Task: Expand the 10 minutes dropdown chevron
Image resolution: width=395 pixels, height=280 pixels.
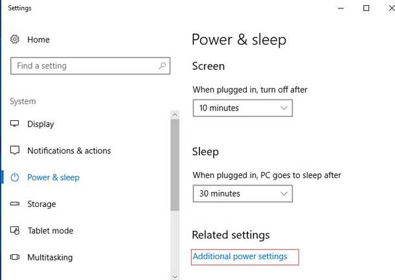Action: (284, 108)
